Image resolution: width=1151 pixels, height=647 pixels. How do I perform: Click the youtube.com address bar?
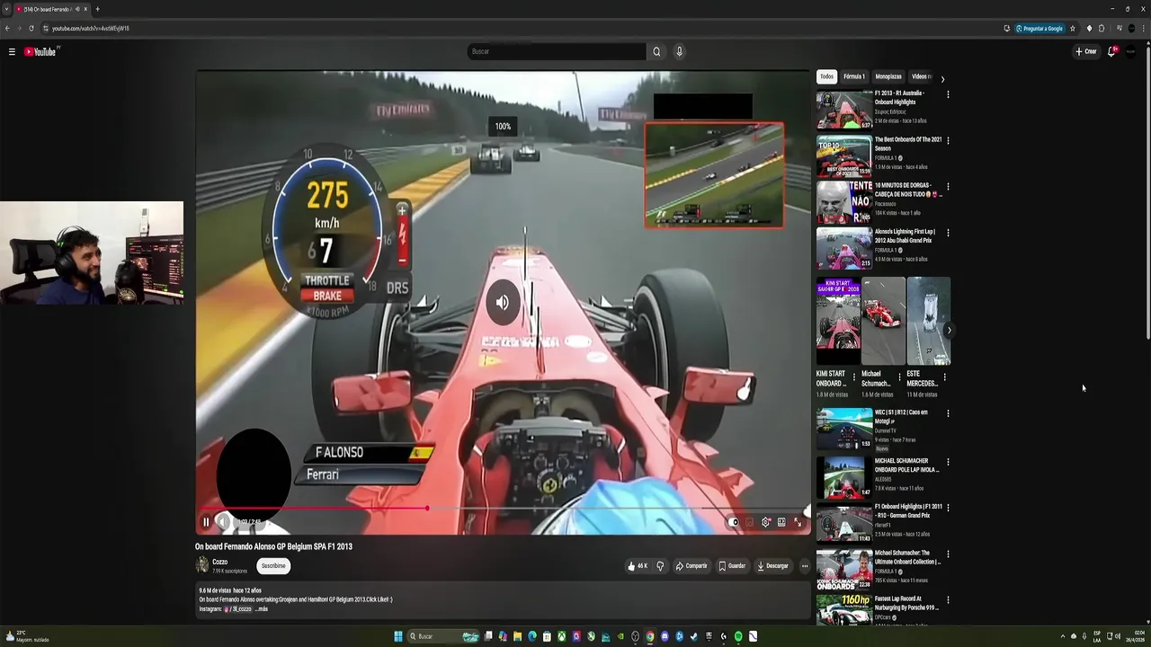click(x=522, y=28)
